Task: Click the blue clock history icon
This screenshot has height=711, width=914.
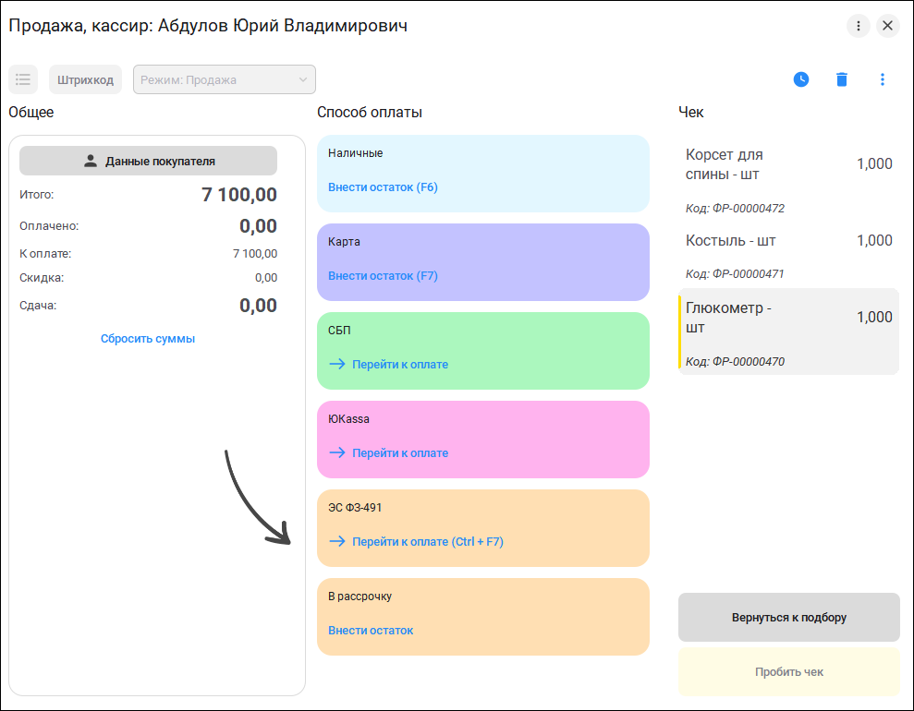Action: click(x=801, y=79)
